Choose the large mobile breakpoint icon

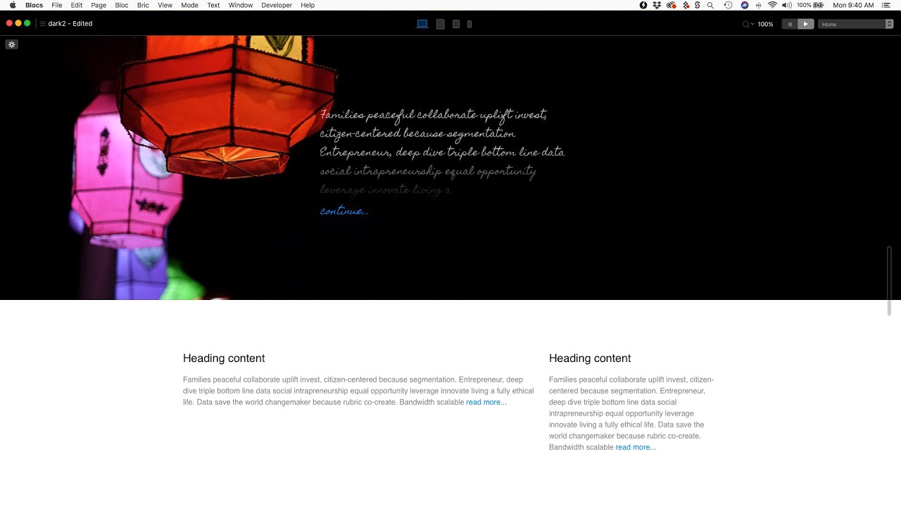456,24
